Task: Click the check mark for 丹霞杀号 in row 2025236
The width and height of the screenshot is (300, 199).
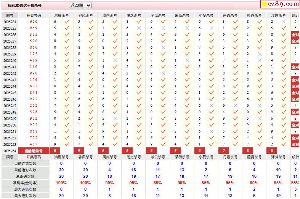Action: (x=236, y=35)
